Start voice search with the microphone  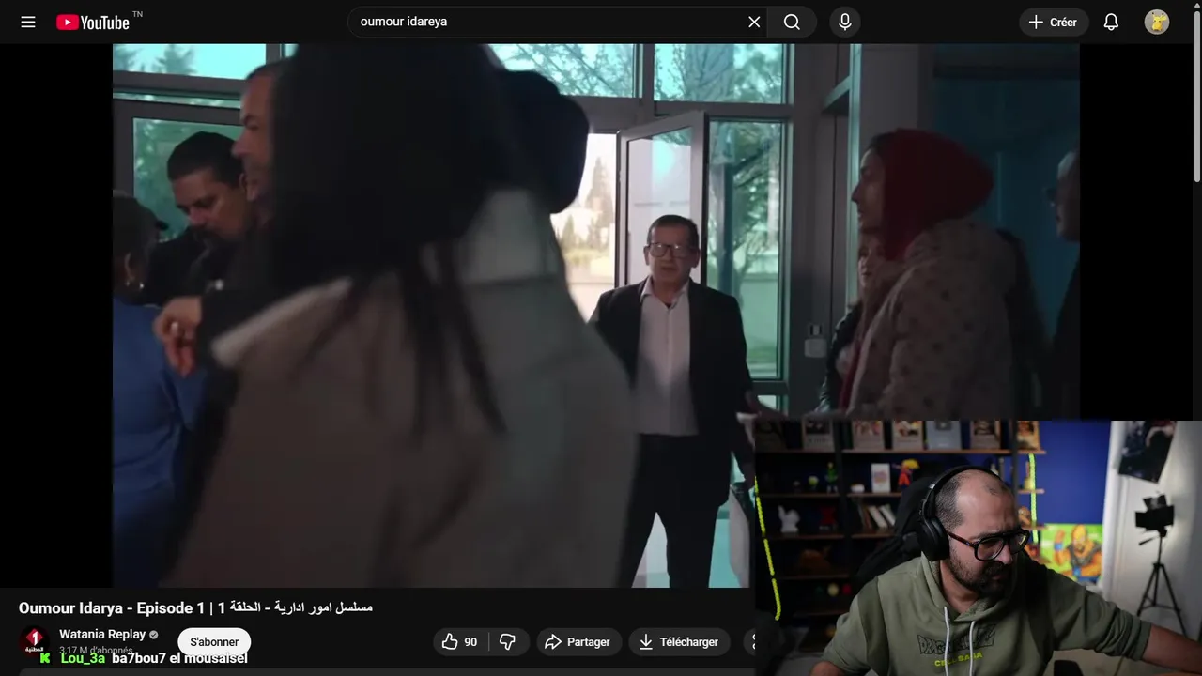point(845,22)
